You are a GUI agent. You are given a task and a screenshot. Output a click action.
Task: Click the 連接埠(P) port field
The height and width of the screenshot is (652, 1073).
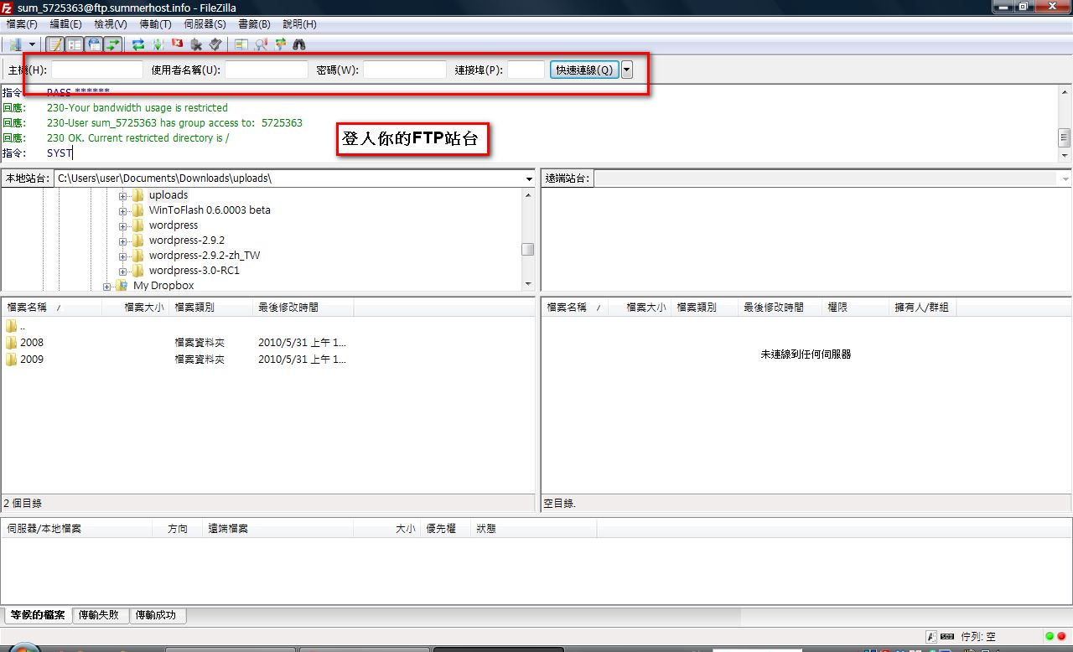[526, 70]
